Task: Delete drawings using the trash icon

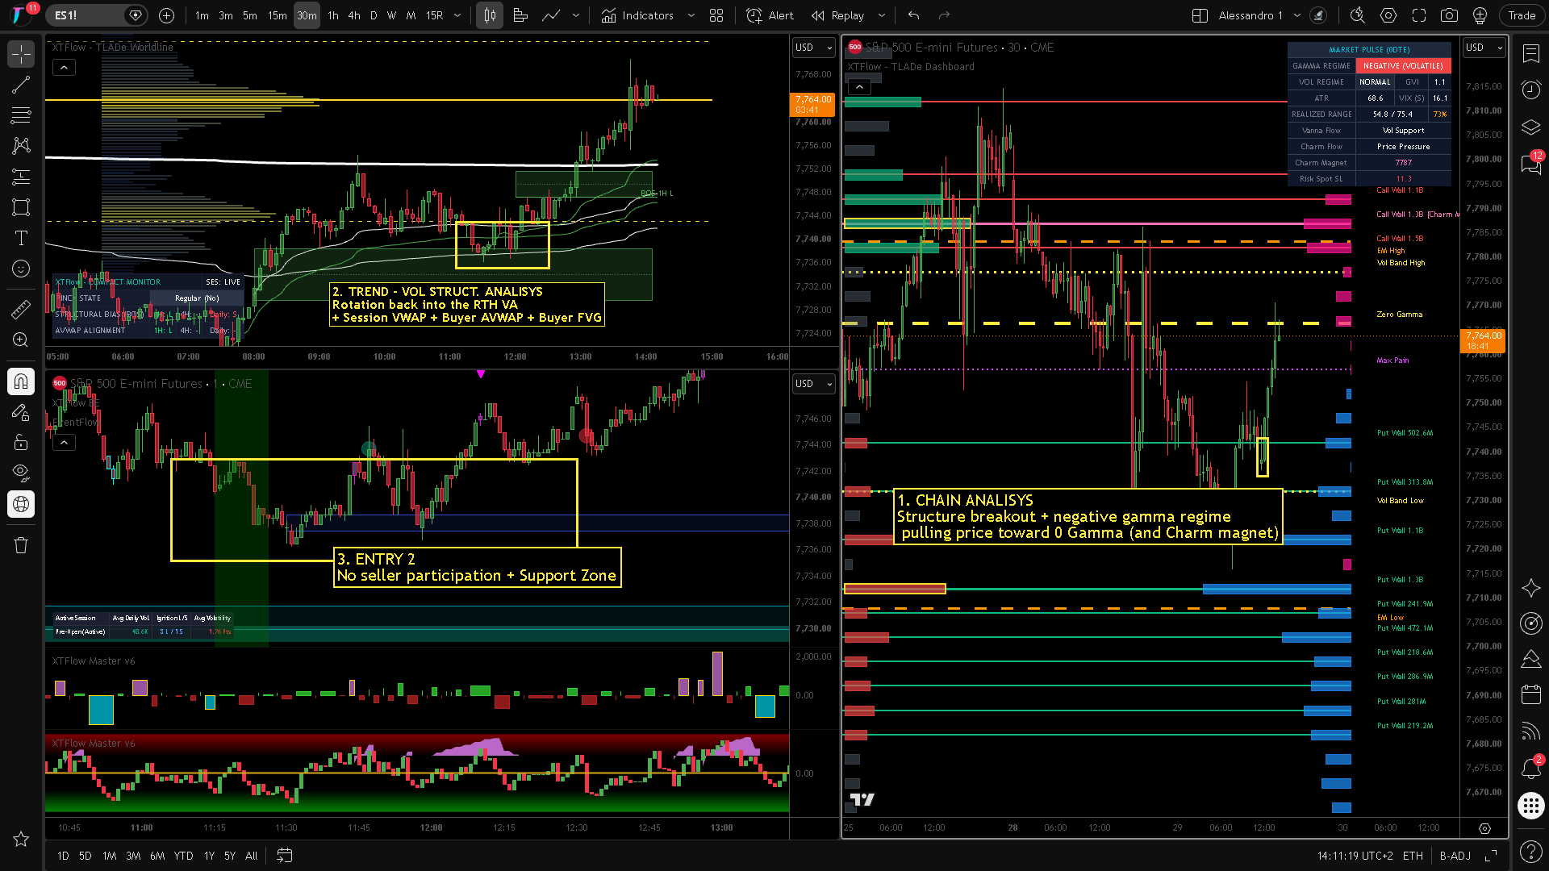Action: click(21, 545)
